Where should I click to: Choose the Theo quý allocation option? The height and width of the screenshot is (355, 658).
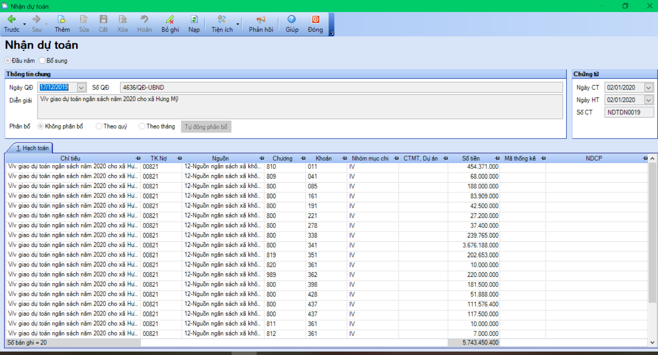(x=99, y=126)
